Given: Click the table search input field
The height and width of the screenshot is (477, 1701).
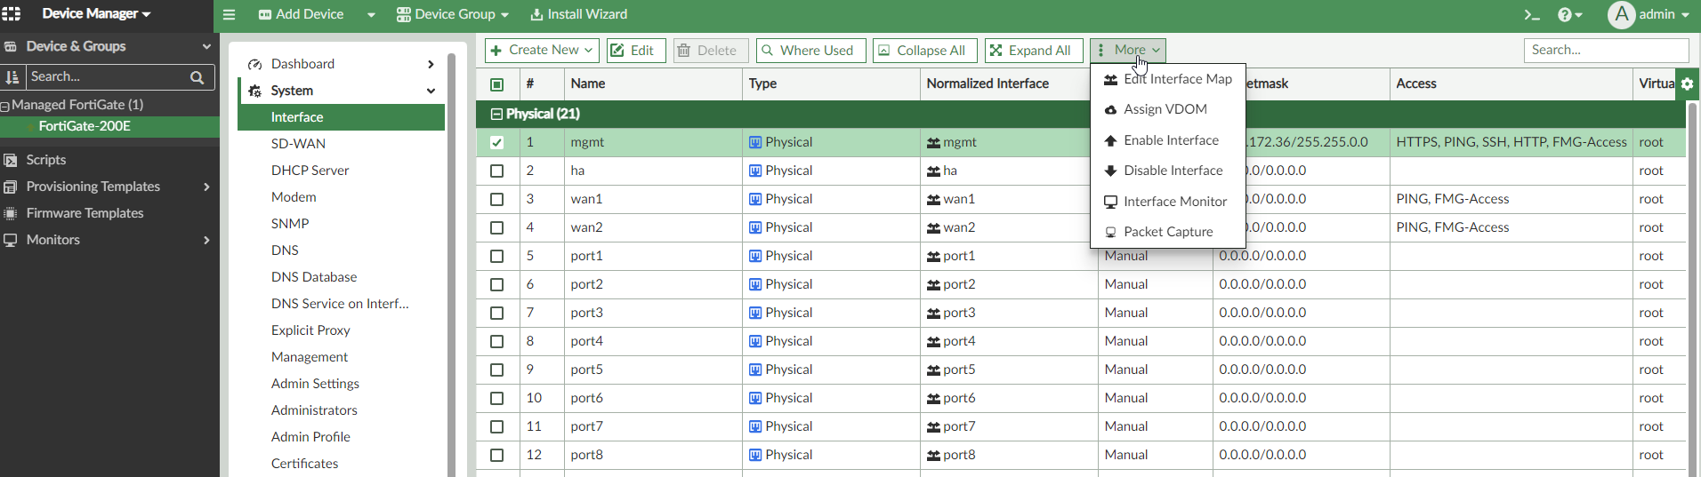Looking at the screenshot, I should (x=1606, y=51).
